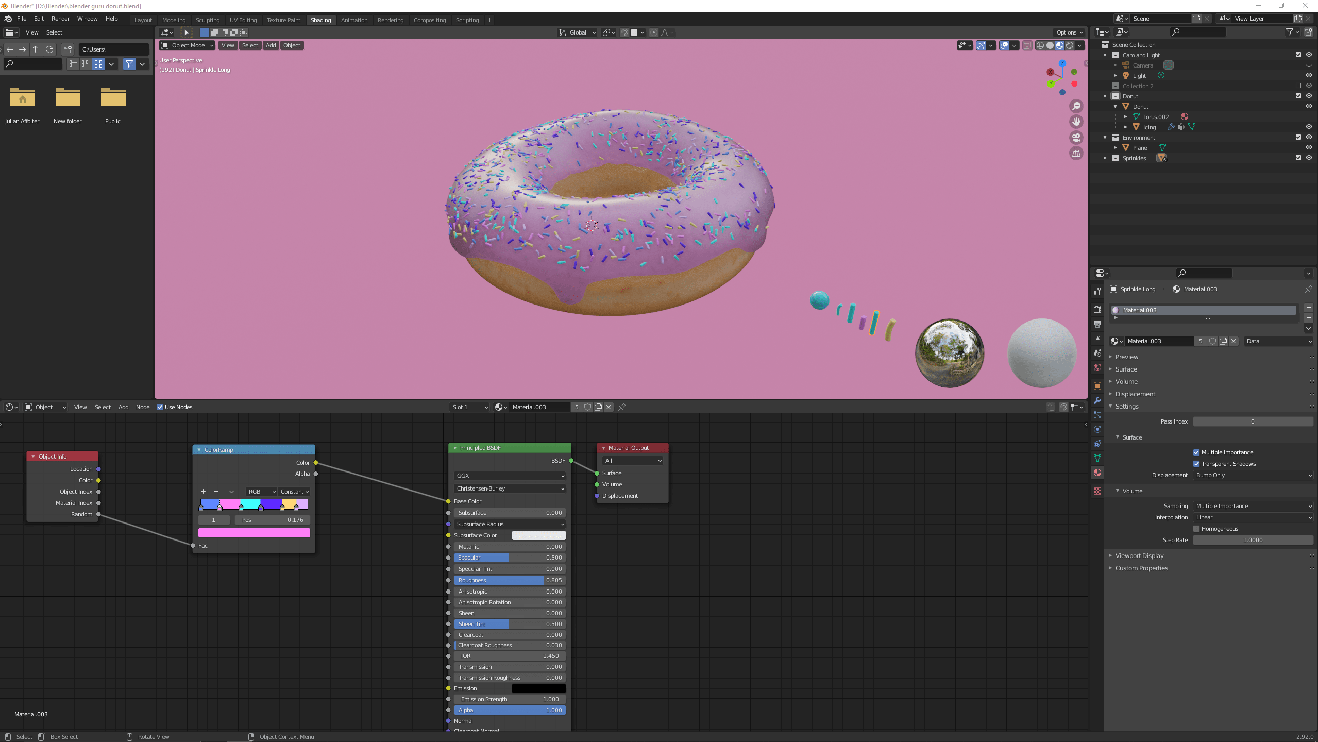Click the zoom magnifier gizmo in viewport
This screenshot has width=1318, height=742.
[x=1076, y=106]
